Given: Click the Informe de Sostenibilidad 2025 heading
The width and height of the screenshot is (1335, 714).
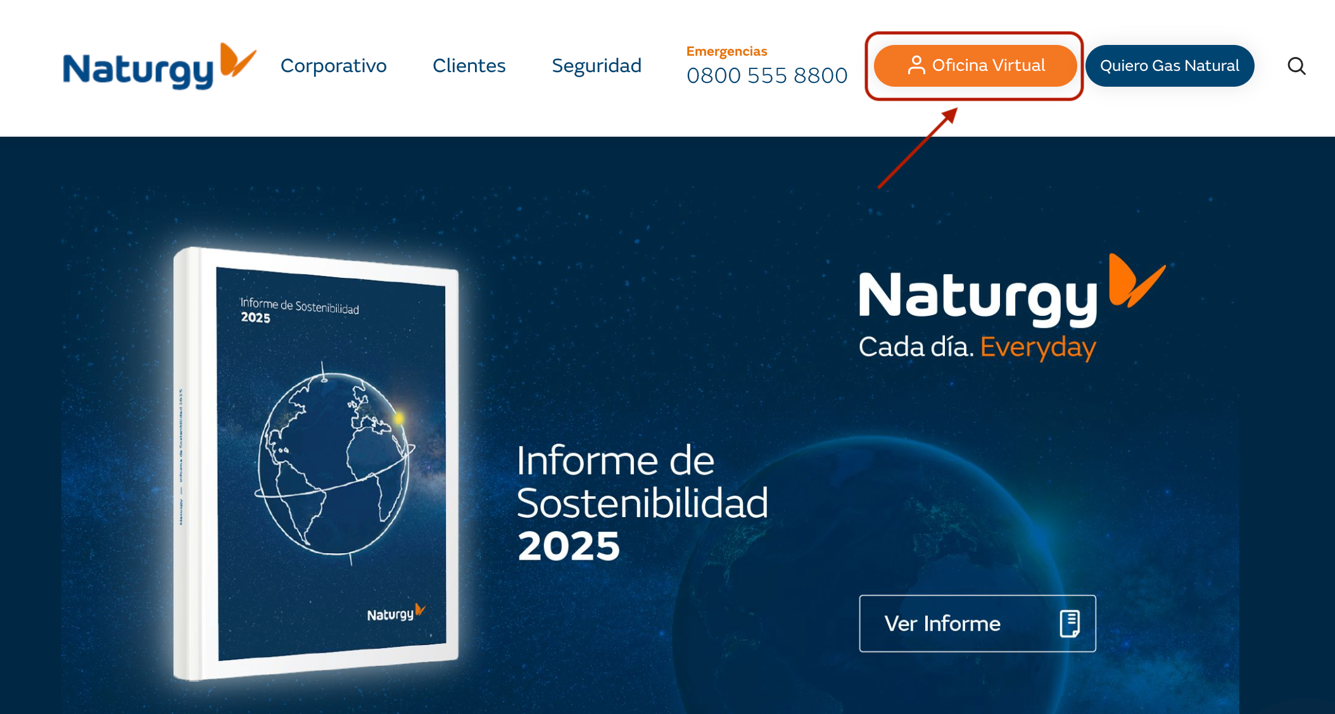Looking at the screenshot, I should click(x=642, y=503).
